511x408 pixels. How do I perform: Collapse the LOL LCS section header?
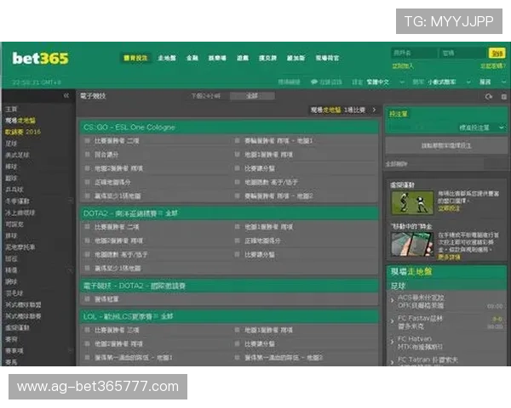[229, 316]
